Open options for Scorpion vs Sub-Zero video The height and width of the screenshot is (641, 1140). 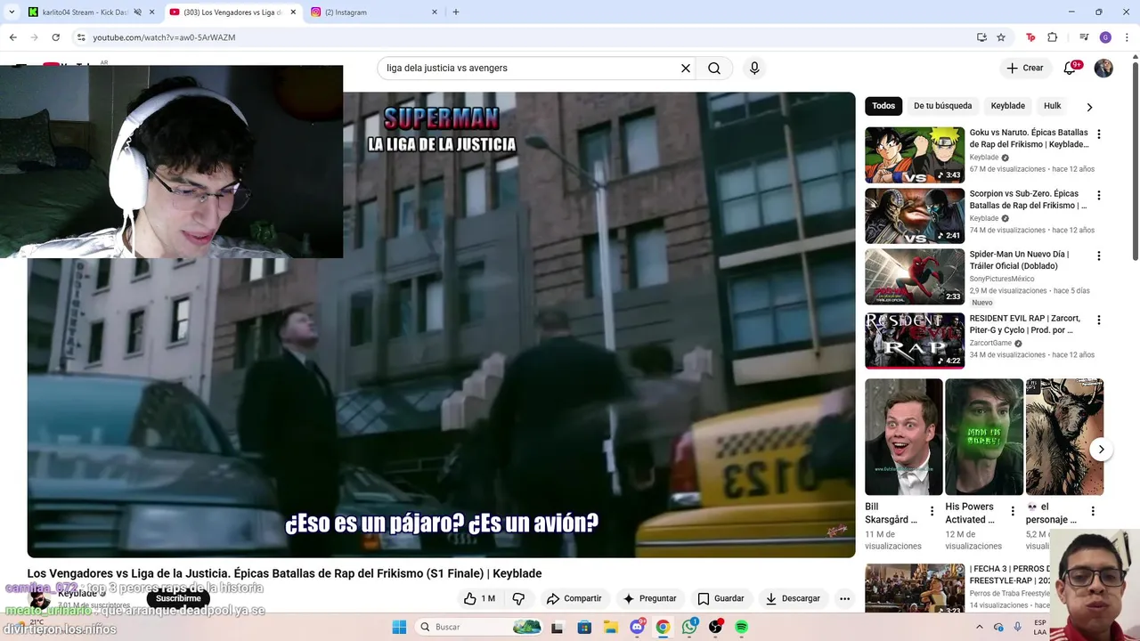(x=1098, y=195)
